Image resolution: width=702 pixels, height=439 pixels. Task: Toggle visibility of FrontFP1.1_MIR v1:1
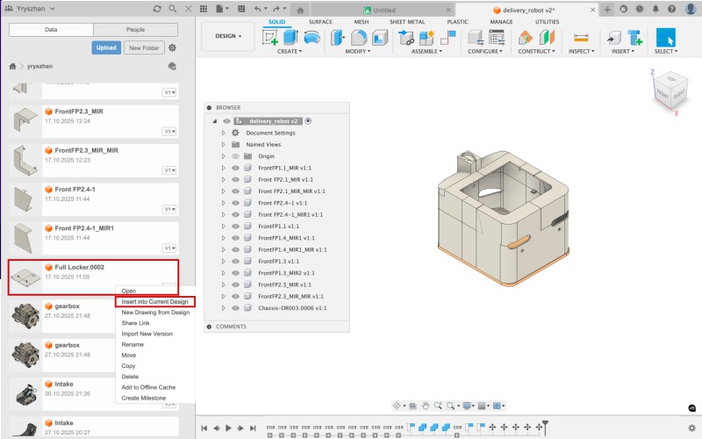tap(235, 168)
